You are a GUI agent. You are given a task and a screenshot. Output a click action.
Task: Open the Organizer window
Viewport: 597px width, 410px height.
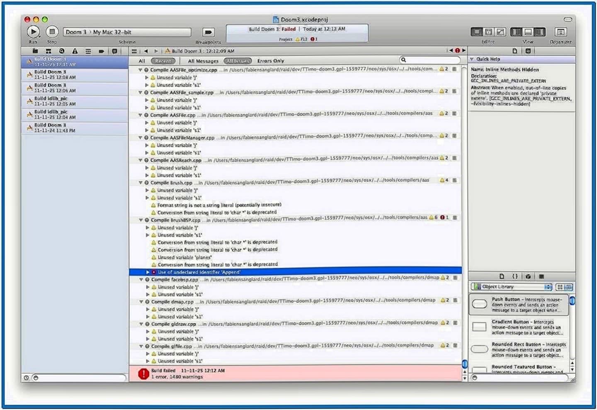tap(561, 32)
